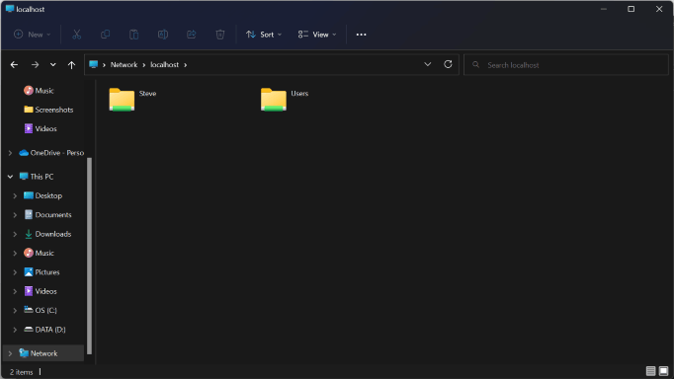Open Screenshots in quick access
Screen dimensions: 674x379
(x=48, y=110)
